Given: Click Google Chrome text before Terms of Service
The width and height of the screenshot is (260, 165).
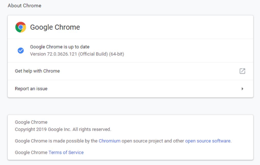Looking at the screenshot, I should click(31, 152).
